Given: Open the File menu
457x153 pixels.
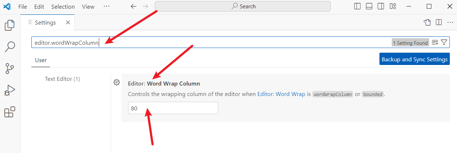Looking at the screenshot, I should [22, 6].
